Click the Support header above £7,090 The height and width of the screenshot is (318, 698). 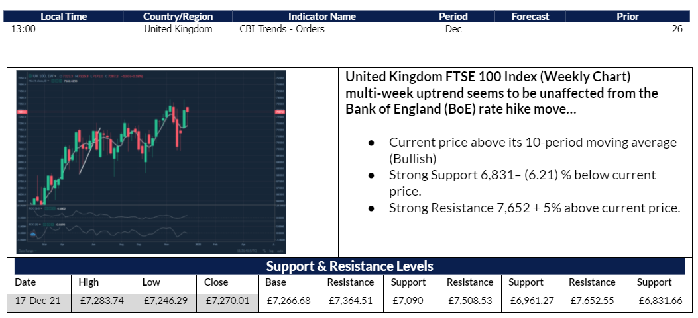point(408,283)
